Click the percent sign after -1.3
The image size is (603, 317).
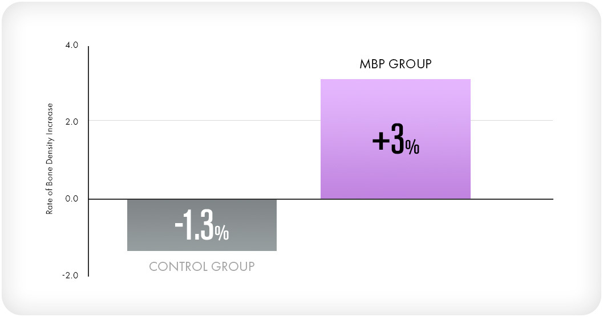pos(222,233)
